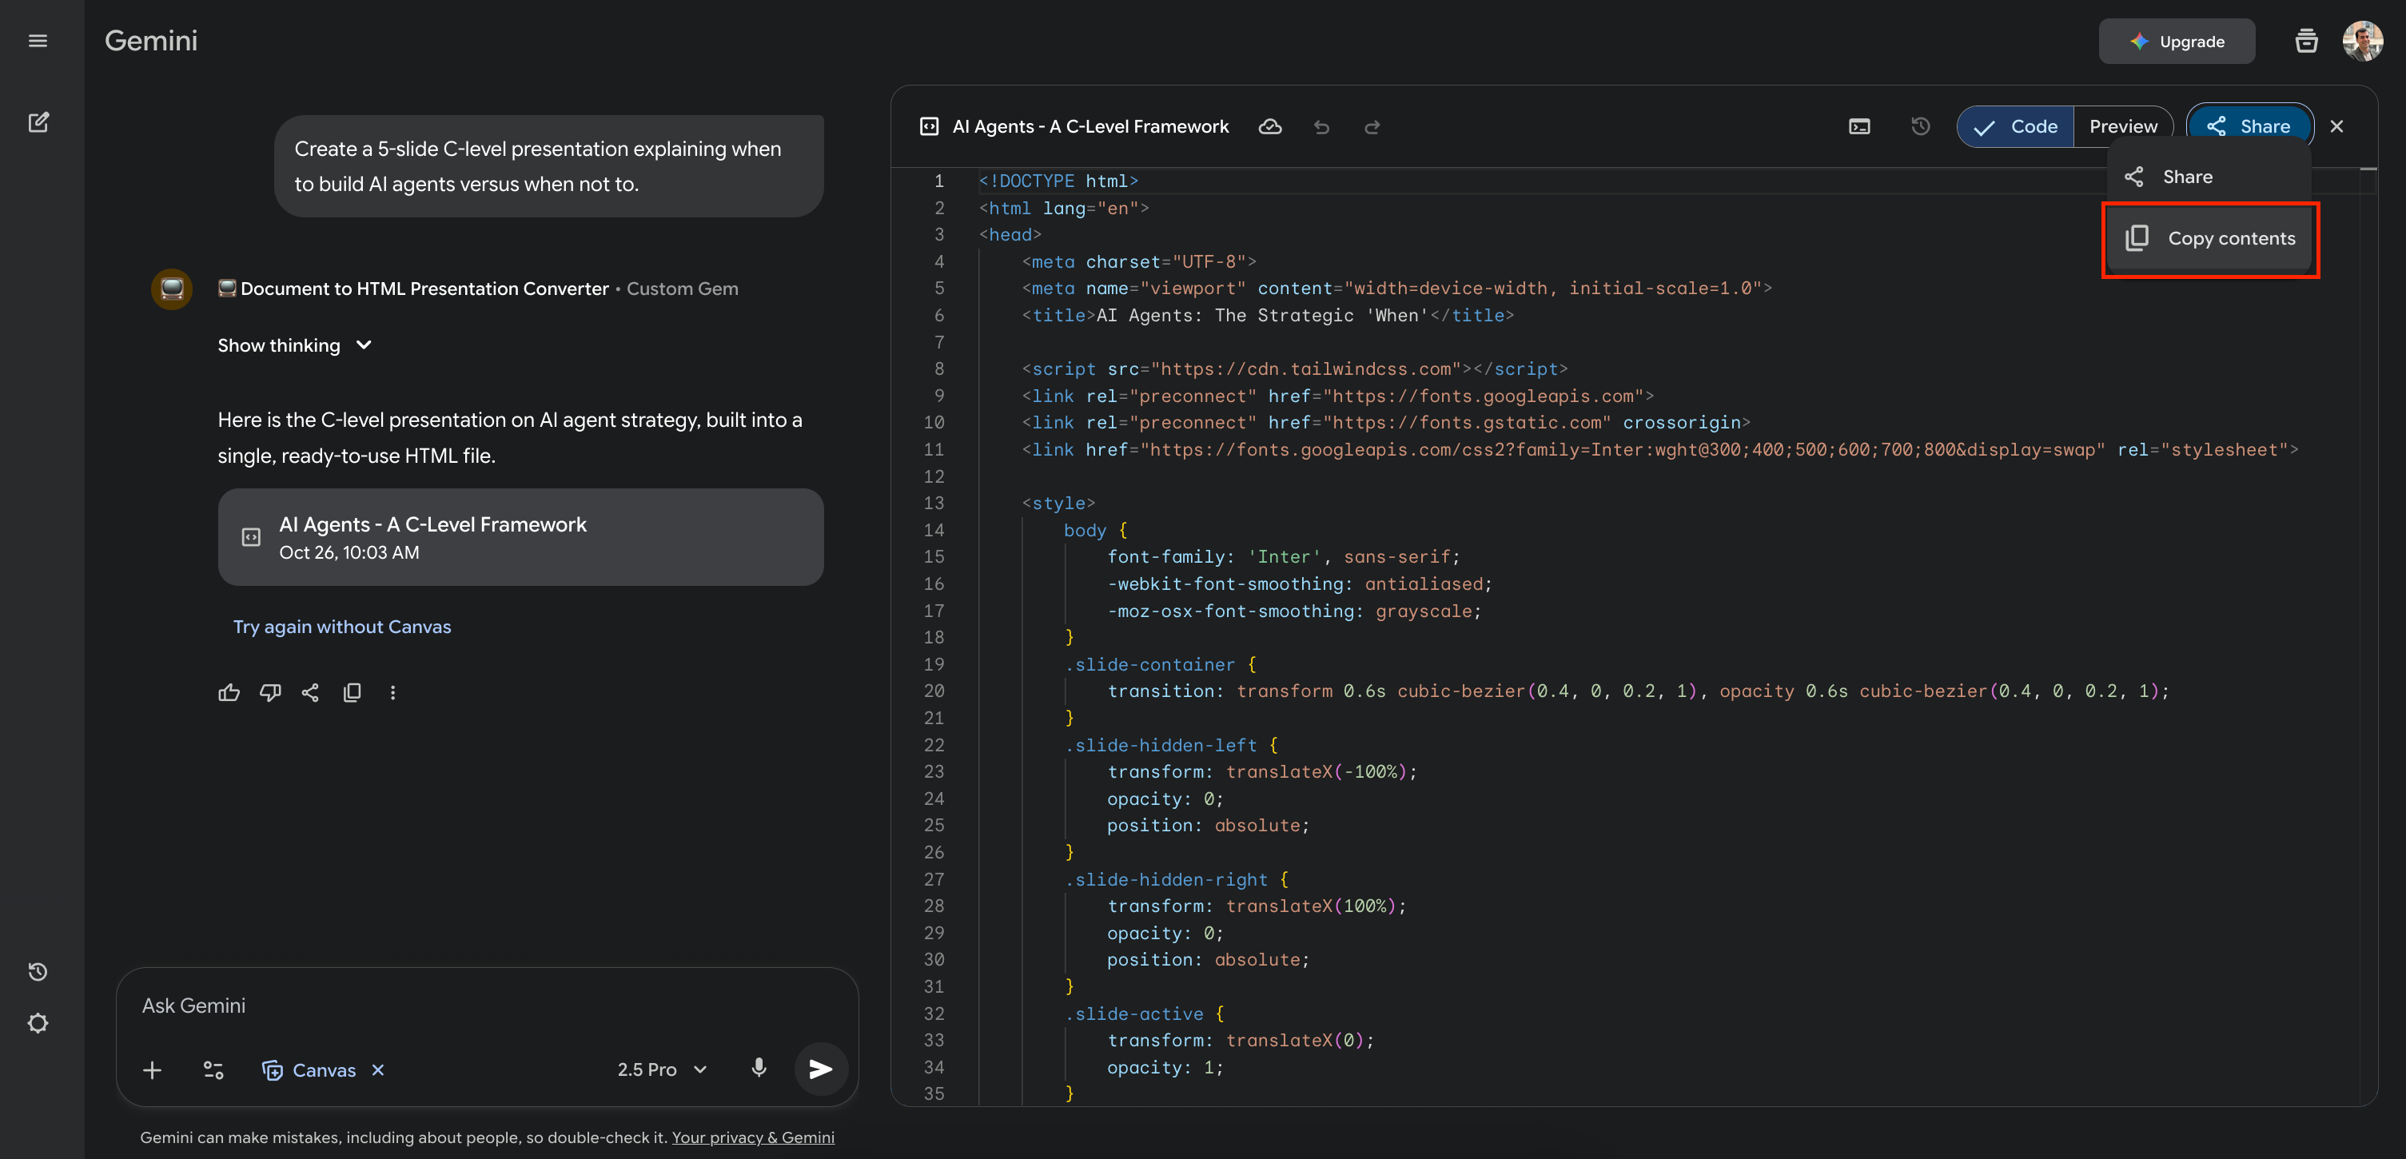Open the version history icon in canvas
The image size is (2406, 1159).
(x=1920, y=126)
